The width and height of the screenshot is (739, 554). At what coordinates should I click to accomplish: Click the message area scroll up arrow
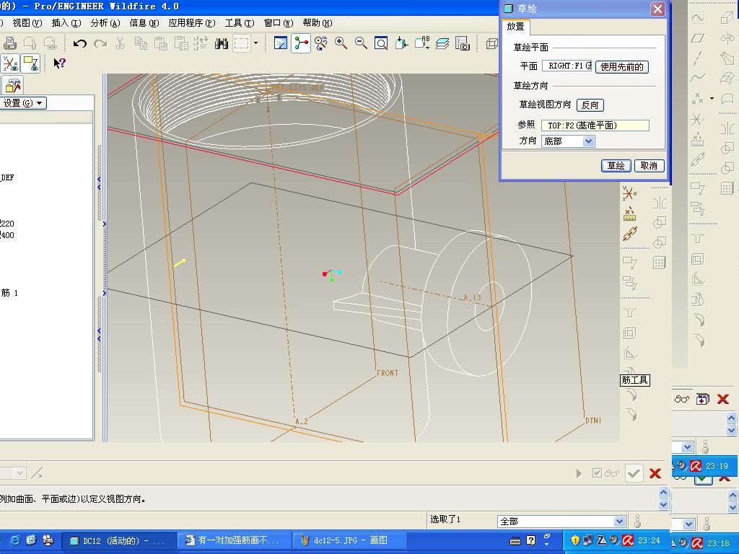pyautogui.click(x=664, y=492)
